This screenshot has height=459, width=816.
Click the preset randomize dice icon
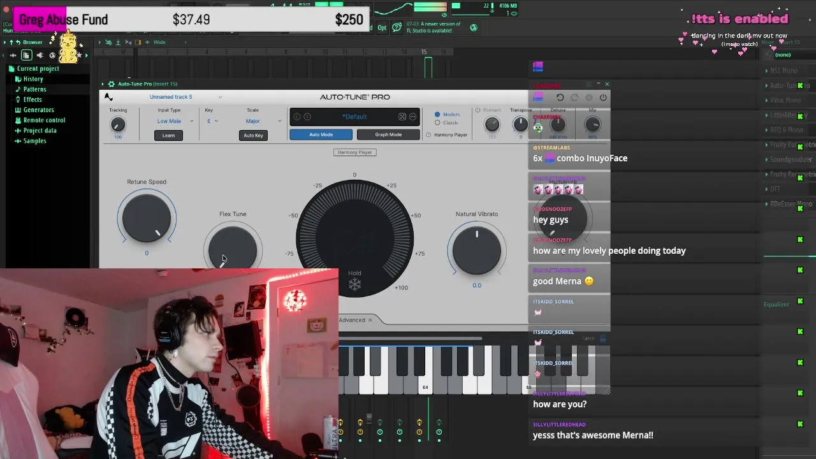tap(402, 117)
